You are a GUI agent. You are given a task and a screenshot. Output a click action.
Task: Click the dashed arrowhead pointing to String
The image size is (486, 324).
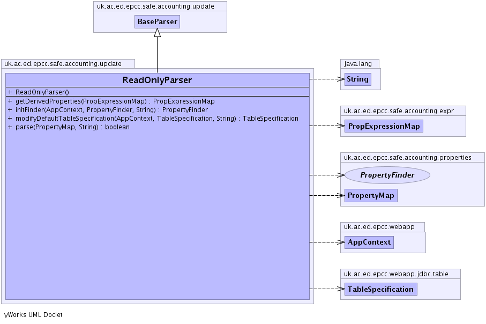pyautogui.click(x=340, y=79)
